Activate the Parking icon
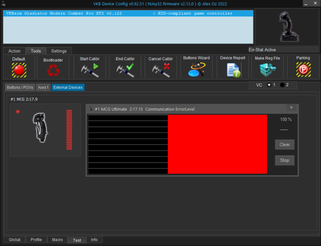321x246 pixels. click(x=303, y=70)
